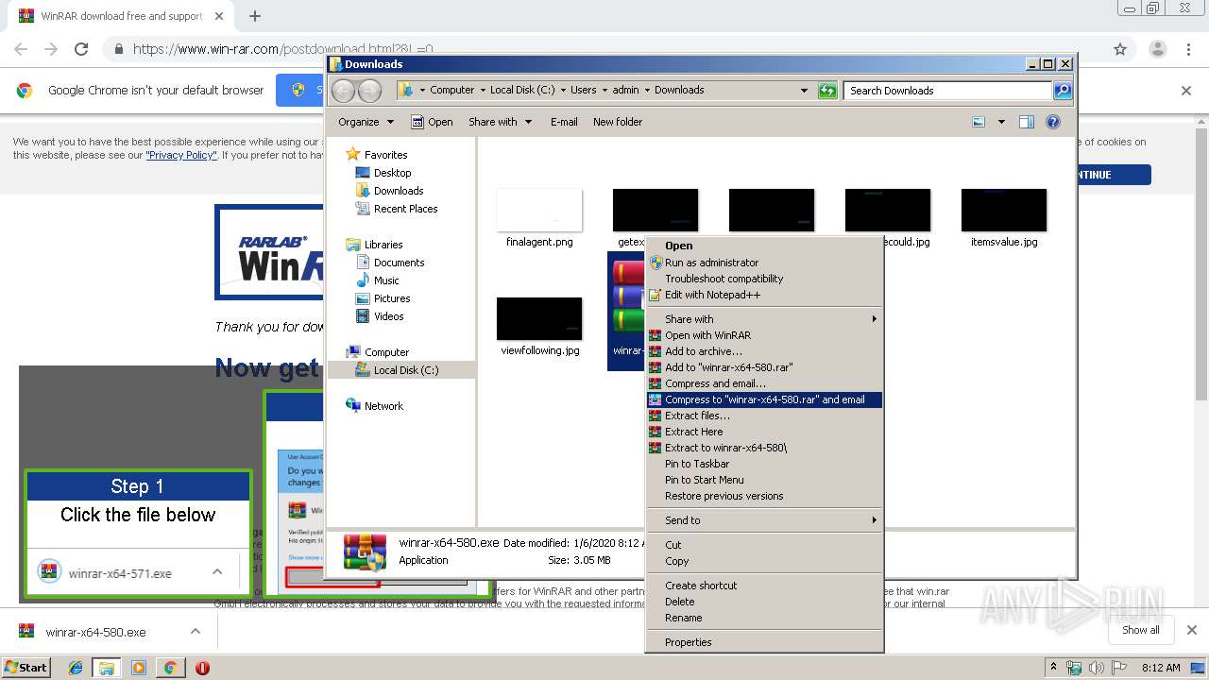This screenshot has width=1209, height=680.
Task: Click Open button in Explorer toolbar
Action: [x=433, y=122]
